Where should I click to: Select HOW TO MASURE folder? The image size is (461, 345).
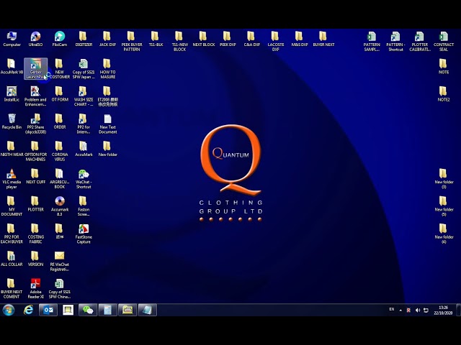pos(108,69)
